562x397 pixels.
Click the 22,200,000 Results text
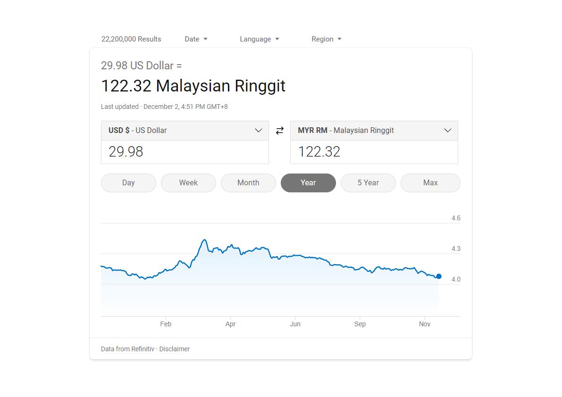coord(131,39)
